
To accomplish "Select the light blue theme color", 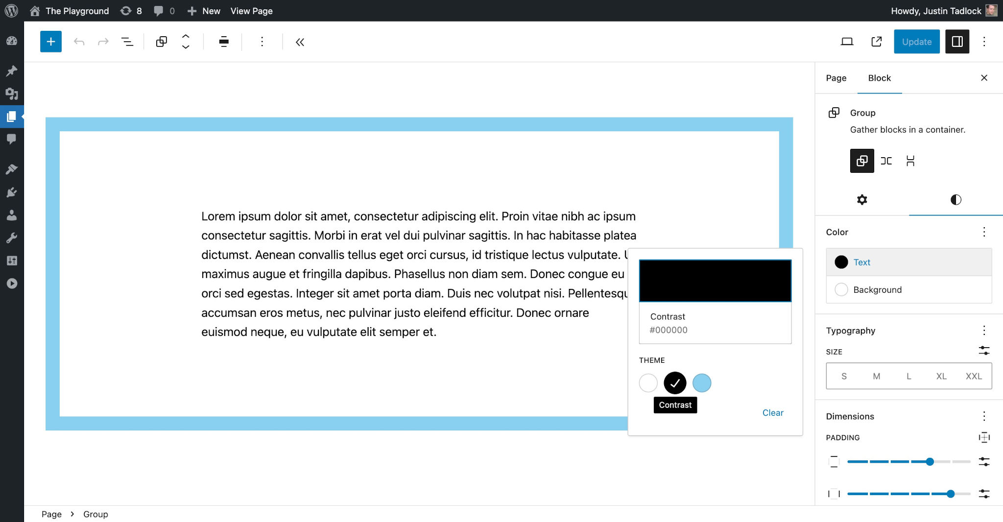I will (x=702, y=383).
